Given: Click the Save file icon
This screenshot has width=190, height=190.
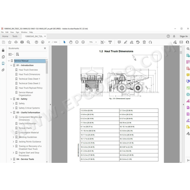Looking at the screenshot, I should pos(4,42).
